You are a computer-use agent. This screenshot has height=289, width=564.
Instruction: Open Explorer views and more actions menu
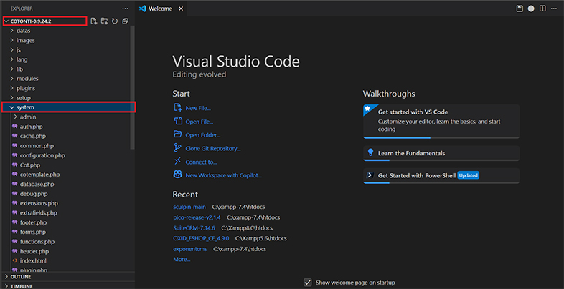125,9
